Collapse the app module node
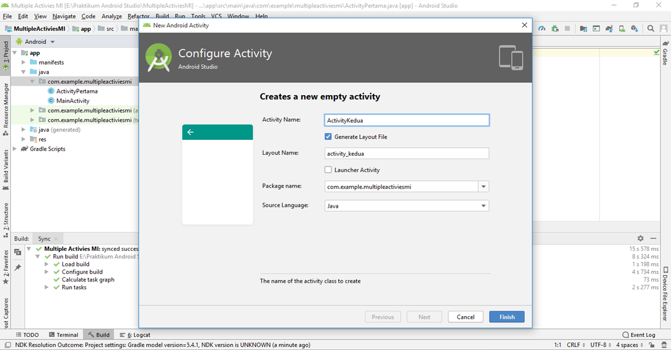671x350 pixels. click(x=15, y=53)
